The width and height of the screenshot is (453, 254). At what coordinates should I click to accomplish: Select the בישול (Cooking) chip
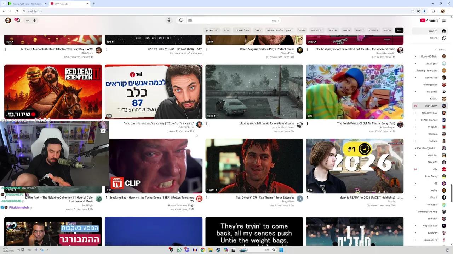click(x=258, y=30)
